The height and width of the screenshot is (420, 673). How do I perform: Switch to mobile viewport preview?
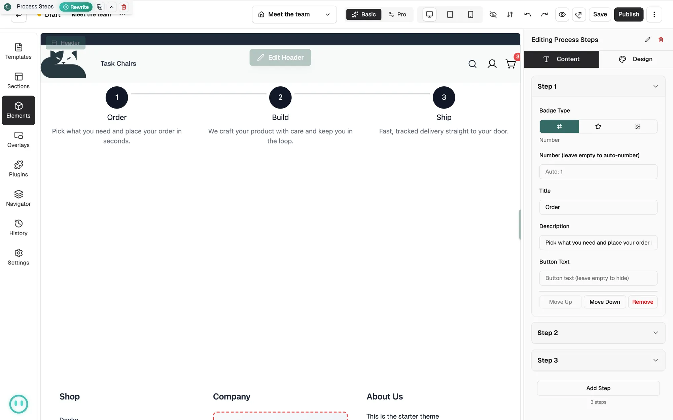[470, 14]
